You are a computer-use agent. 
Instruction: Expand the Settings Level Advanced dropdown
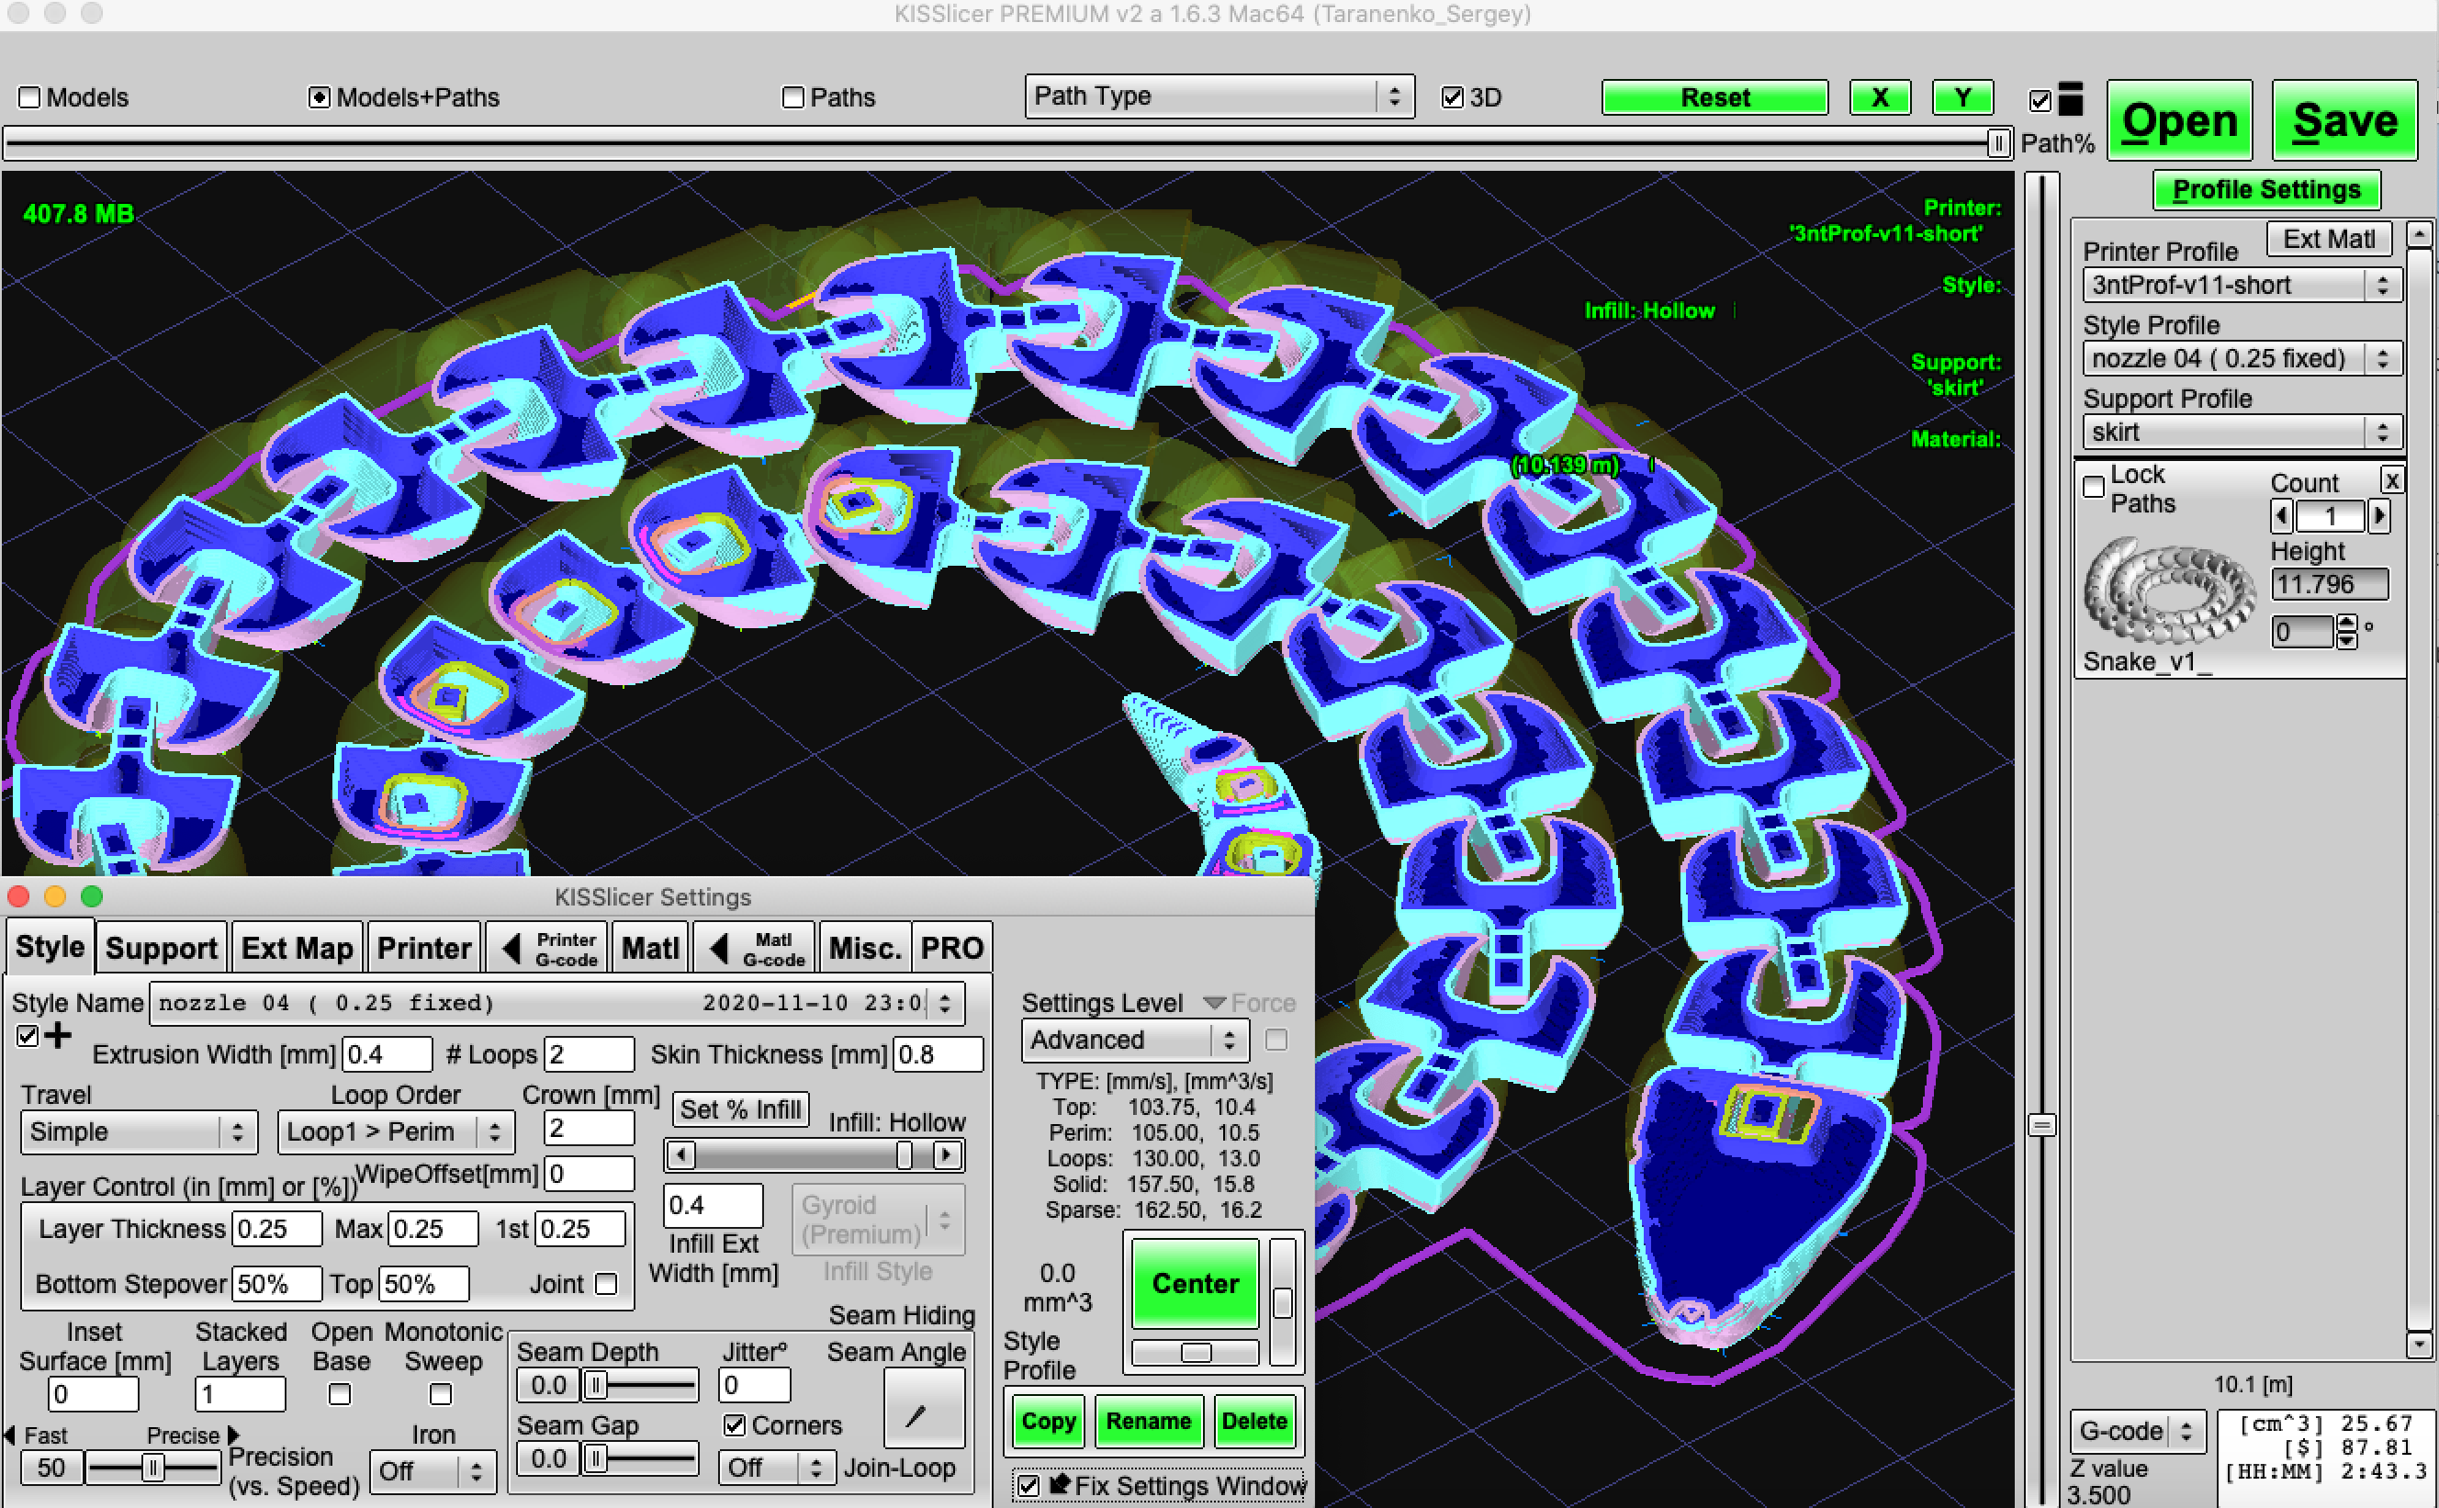coord(1135,1041)
